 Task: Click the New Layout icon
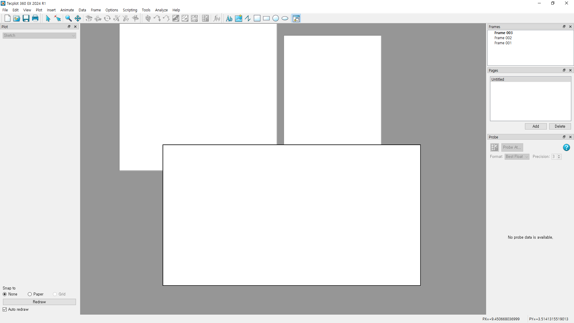point(7,19)
